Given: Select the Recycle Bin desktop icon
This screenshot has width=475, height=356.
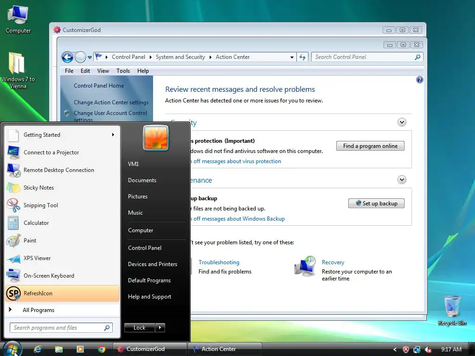Looking at the screenshot, I should 452,310.
